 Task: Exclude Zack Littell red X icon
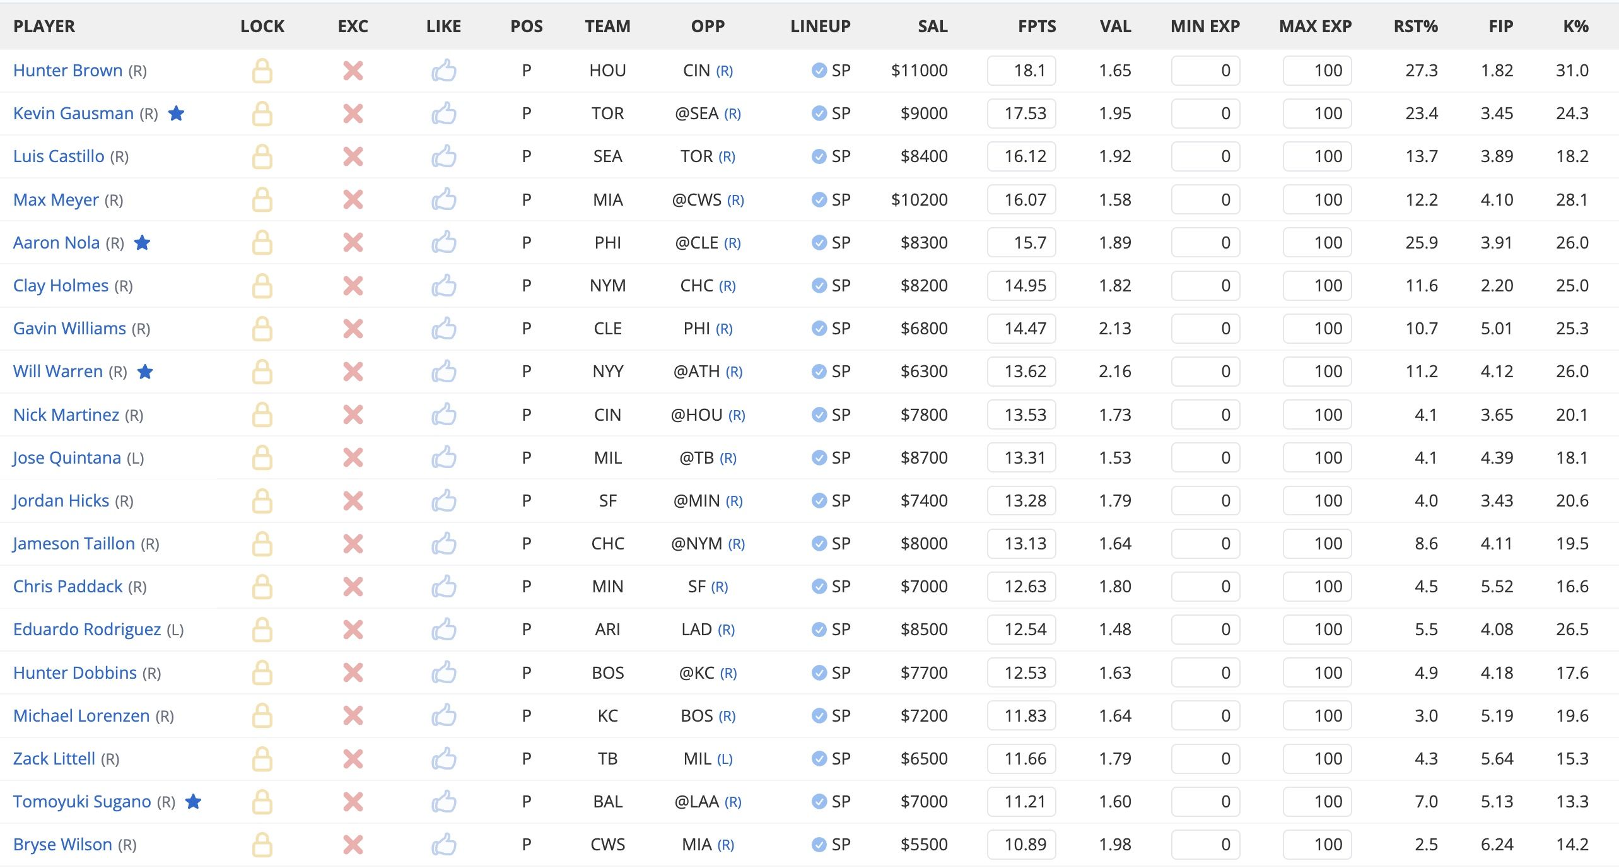pos(353,759)
